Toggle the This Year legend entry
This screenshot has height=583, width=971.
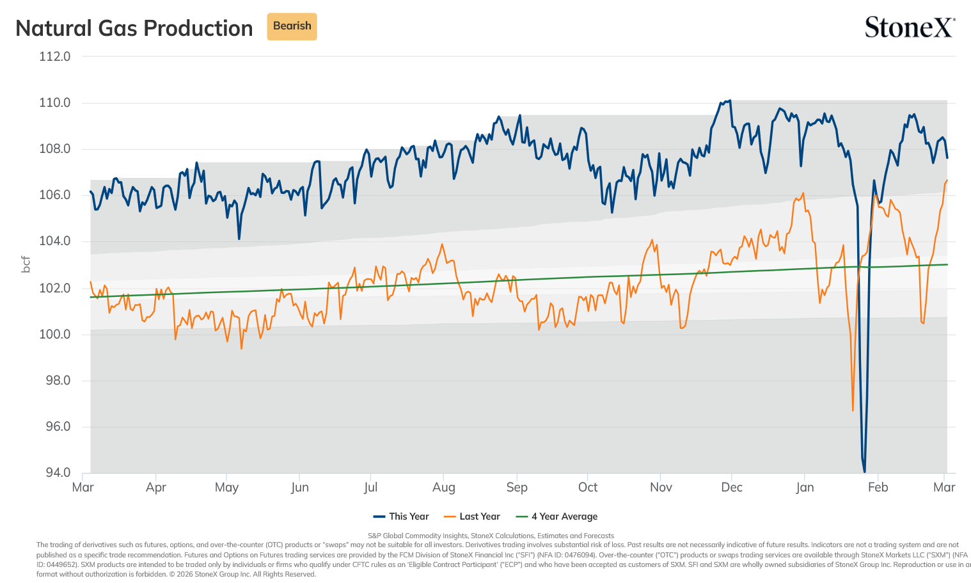tap(401, 516)
